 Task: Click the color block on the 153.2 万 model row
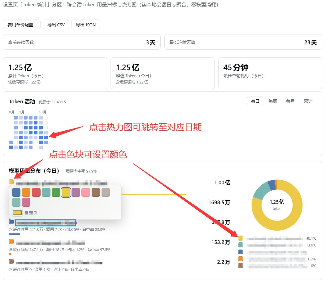[x=11, y=241]
